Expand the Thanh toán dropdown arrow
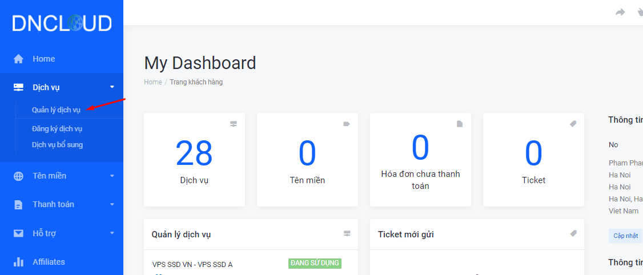 [x=112, y=204]
